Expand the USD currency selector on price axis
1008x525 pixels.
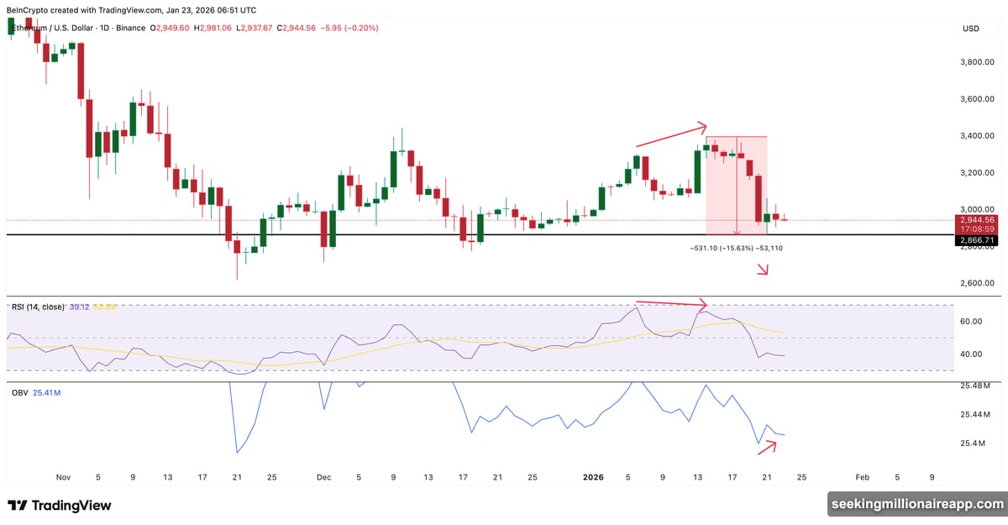969,28
